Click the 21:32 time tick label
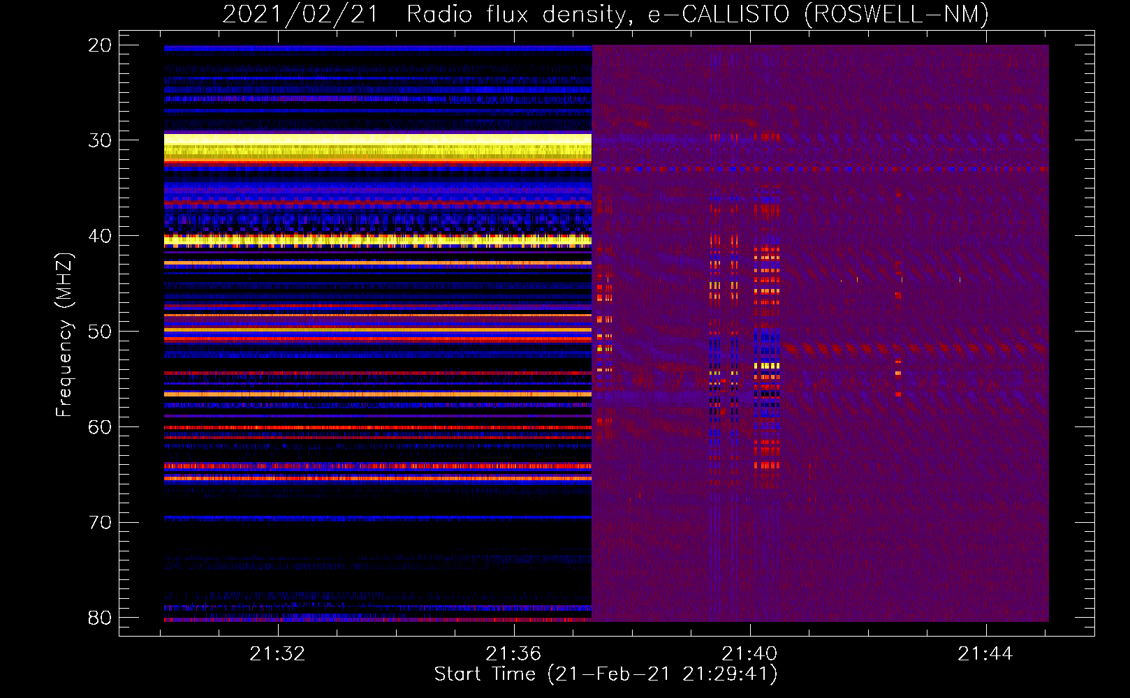This screenshot has width=1130, height=698. click(x=277, y=654)
